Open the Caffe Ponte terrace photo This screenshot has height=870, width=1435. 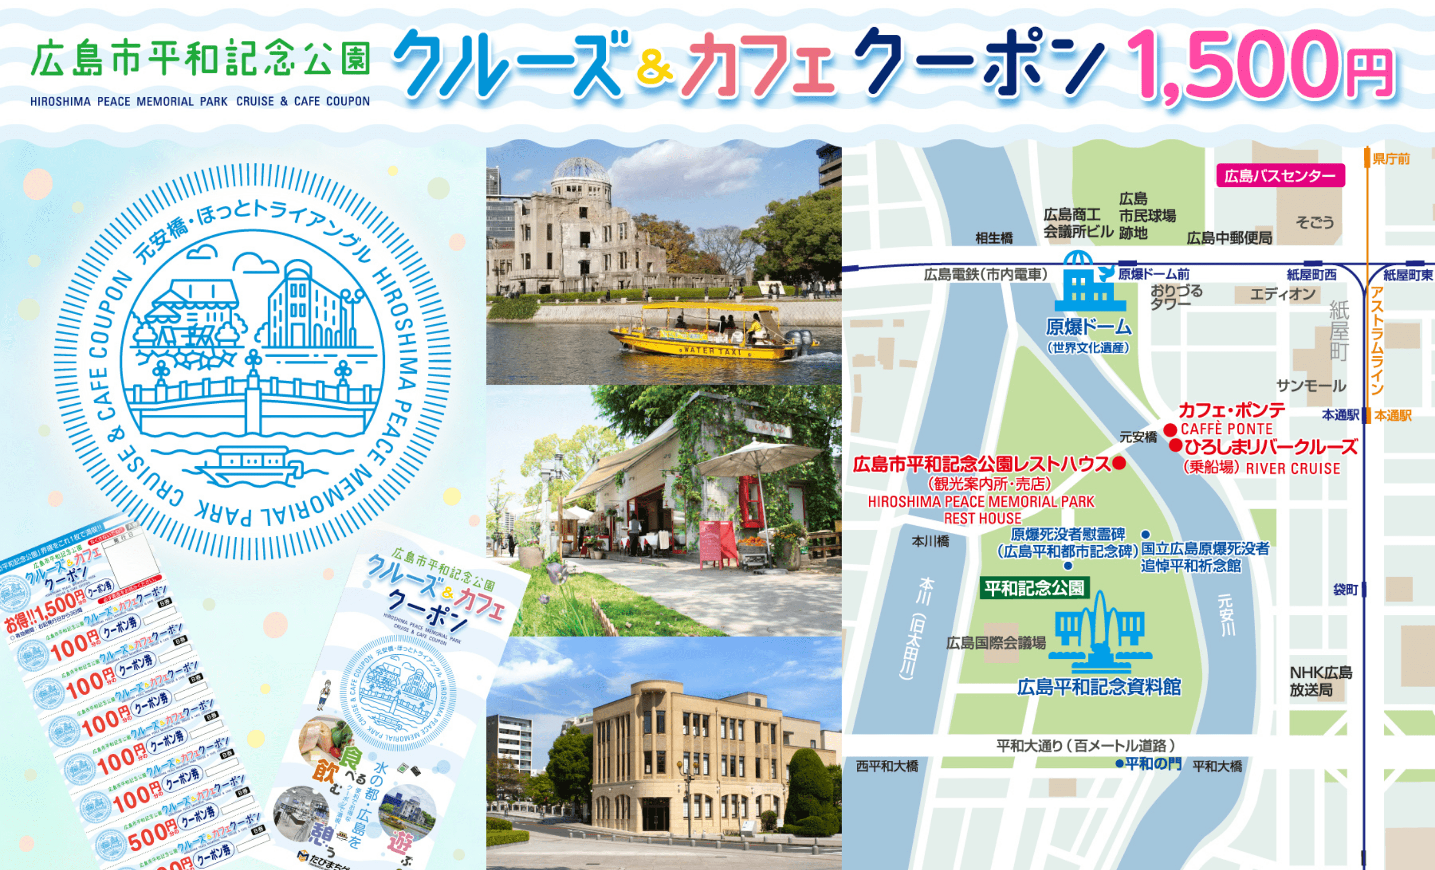tap(664, 510)
